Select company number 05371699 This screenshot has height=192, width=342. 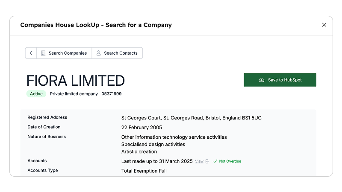click(112, 94)
